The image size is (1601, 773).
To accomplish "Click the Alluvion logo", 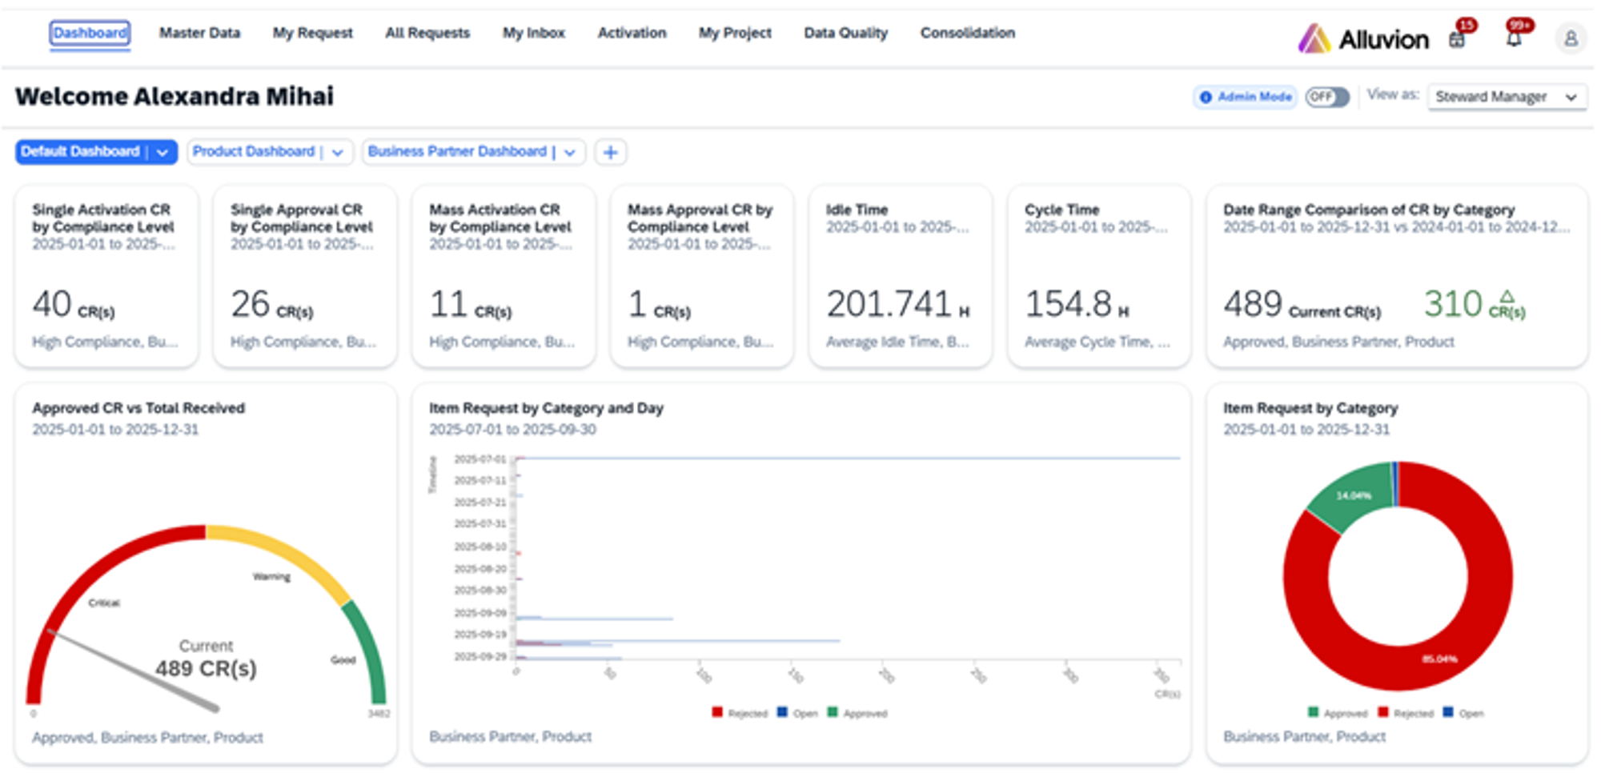I will tap(1363, 38).
